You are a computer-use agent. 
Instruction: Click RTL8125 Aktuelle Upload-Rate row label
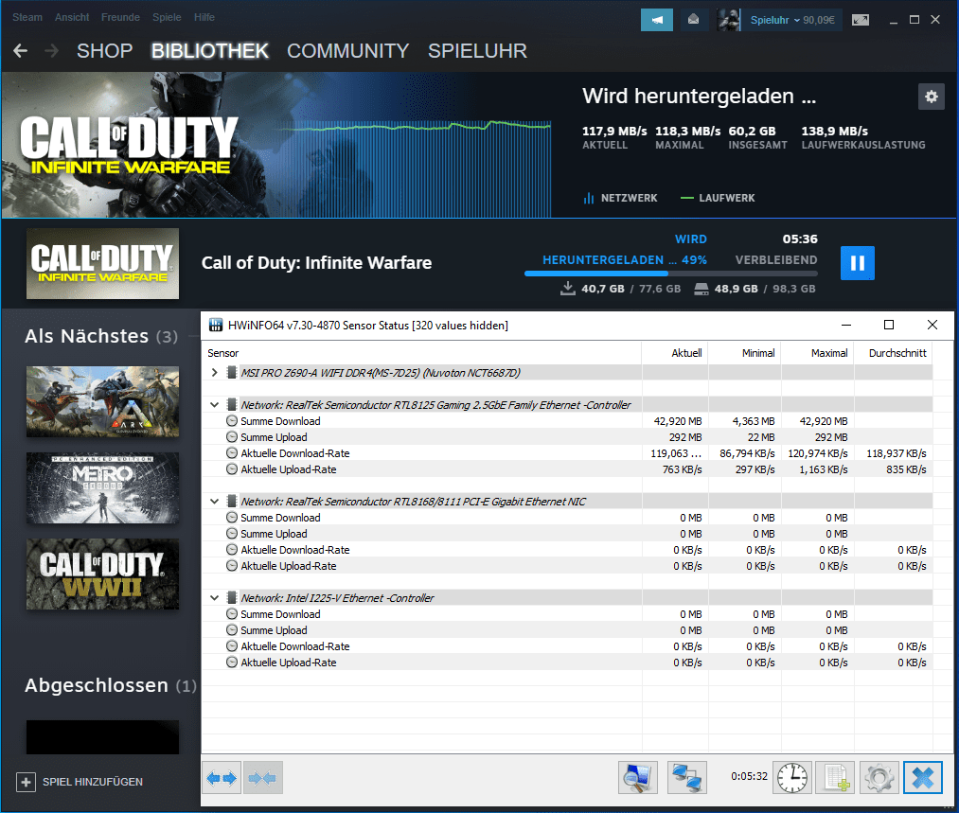point(289,469)
